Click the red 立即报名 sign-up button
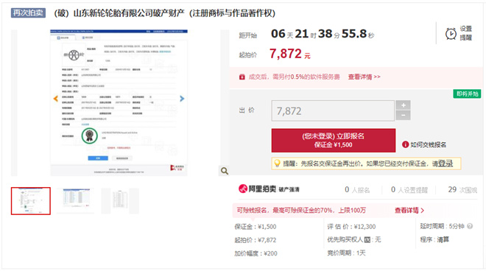 tap(333, 141)
